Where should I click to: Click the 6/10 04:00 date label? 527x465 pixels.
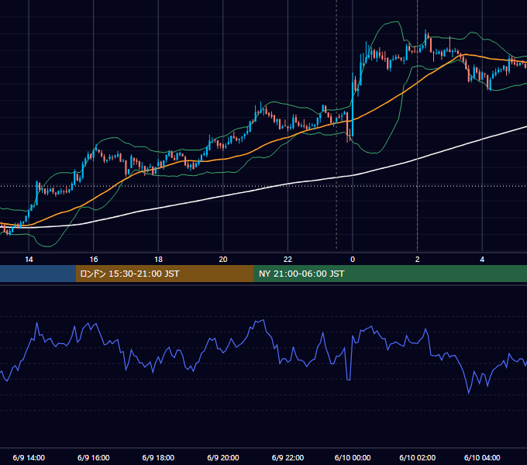tap(482, 457)
